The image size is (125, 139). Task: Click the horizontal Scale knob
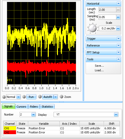point(92,28)
